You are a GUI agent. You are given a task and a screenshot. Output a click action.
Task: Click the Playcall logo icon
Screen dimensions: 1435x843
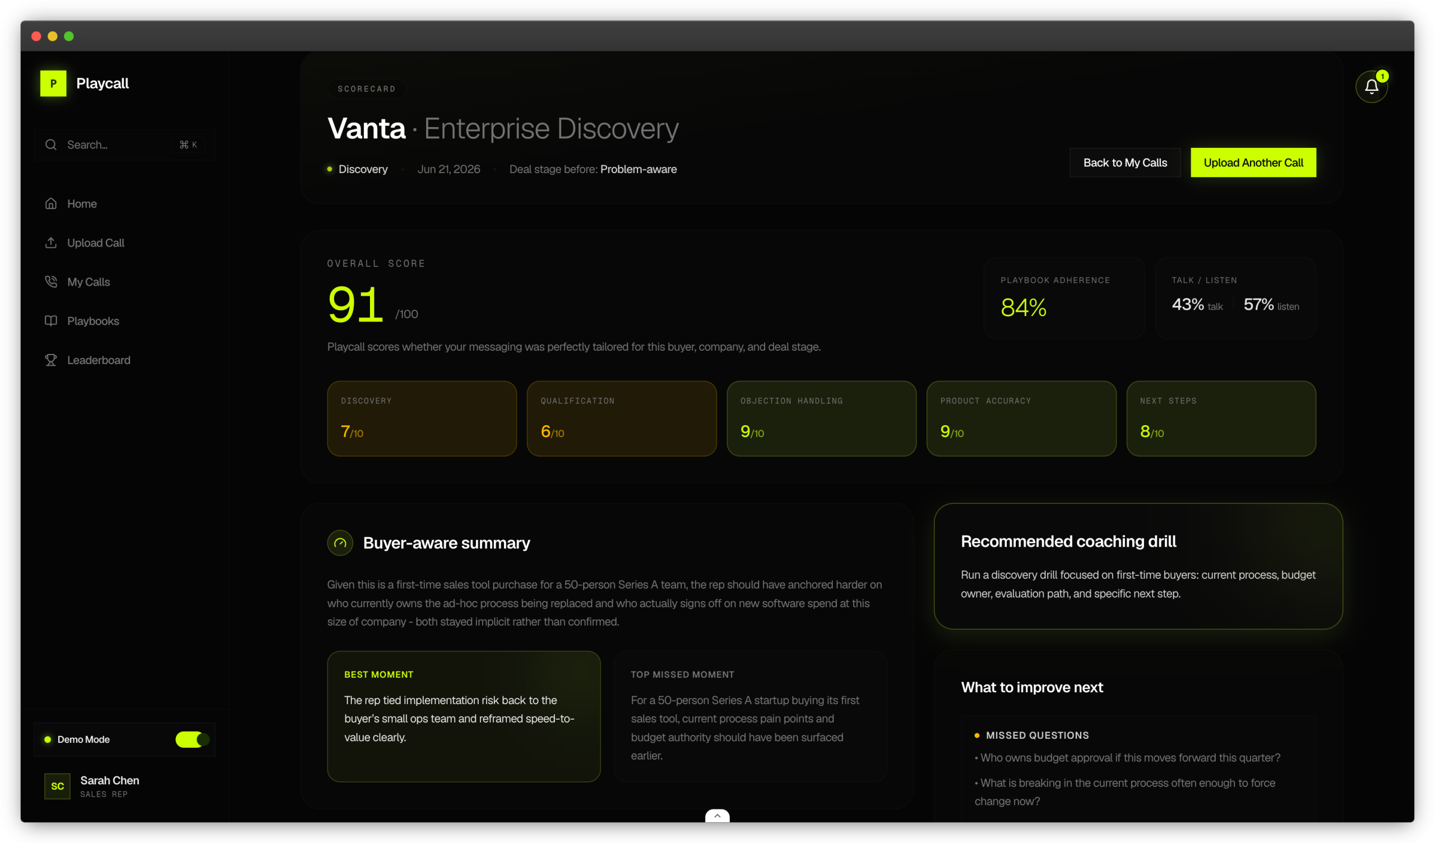(x=53, y=83)
